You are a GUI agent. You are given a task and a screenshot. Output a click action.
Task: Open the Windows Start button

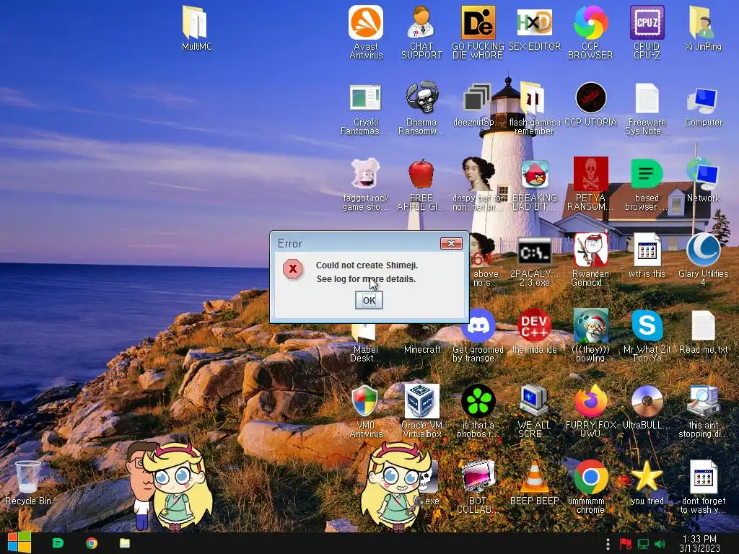coord(19,542)
